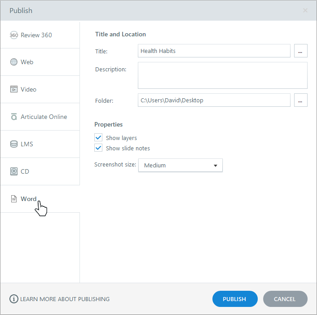This screenshot has height=315, width=317.
Task: Open ellipsis button beside Title field
Action: pos(301,51)
